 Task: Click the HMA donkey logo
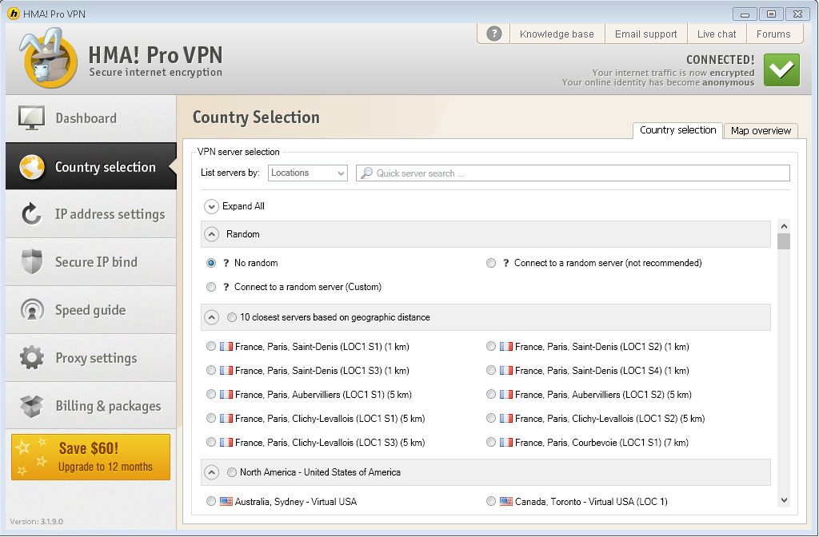tap(48, 58)
